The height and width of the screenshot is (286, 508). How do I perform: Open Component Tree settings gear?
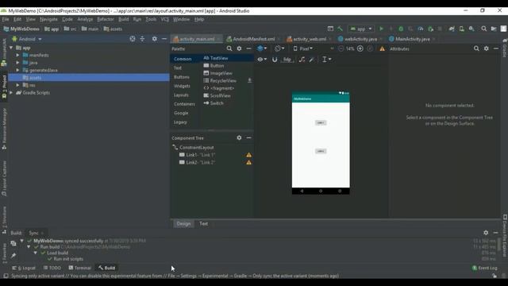click(x=239, y=137)
